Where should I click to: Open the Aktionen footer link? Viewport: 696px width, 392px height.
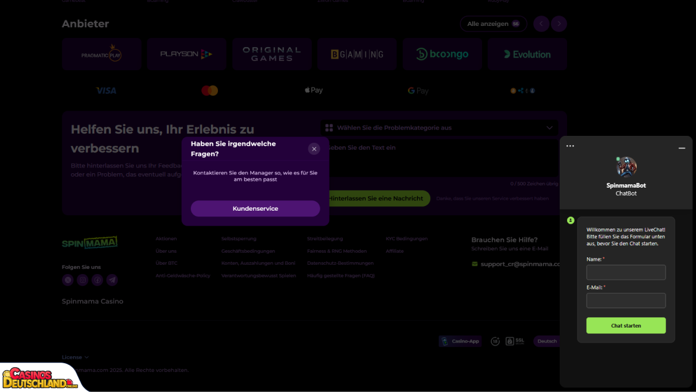tap(166, 239)
